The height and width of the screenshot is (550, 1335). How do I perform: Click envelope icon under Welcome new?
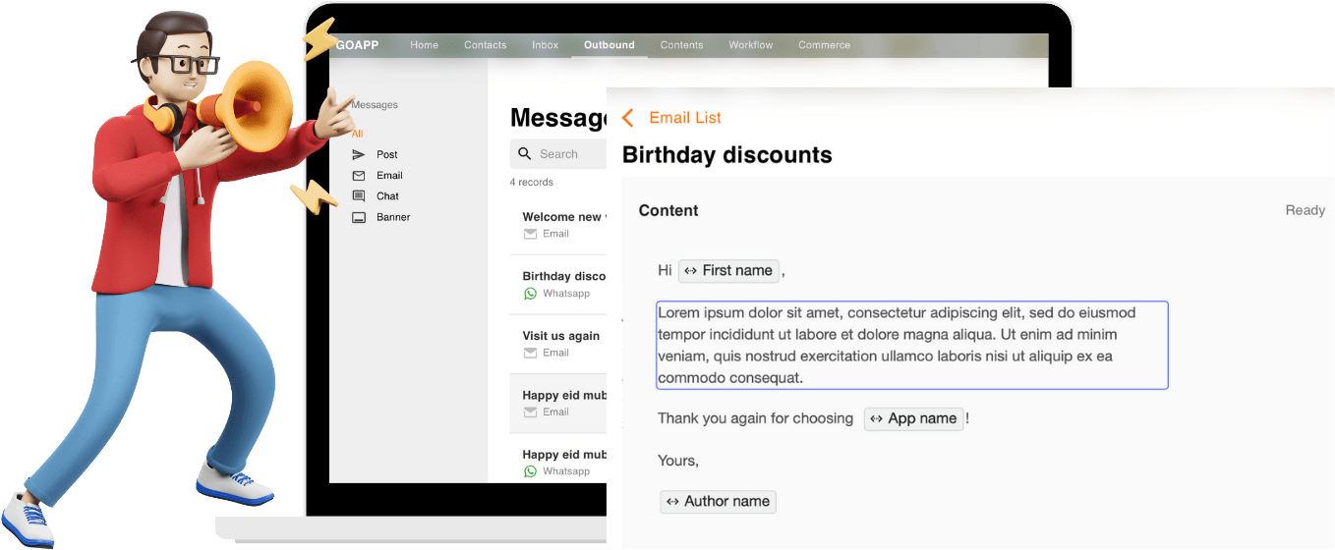point(531,234)
